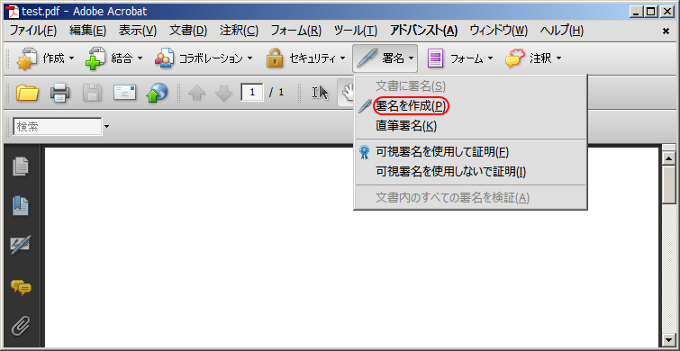Click the scrollbar up arrow

coord(669,157)
